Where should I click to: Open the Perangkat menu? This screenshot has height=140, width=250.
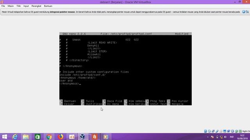36,6
